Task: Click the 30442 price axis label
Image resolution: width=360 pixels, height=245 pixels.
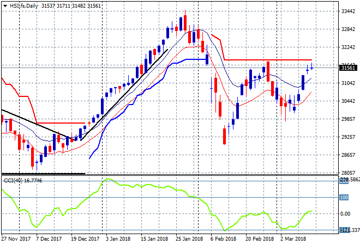Action: tap(348, 101)
